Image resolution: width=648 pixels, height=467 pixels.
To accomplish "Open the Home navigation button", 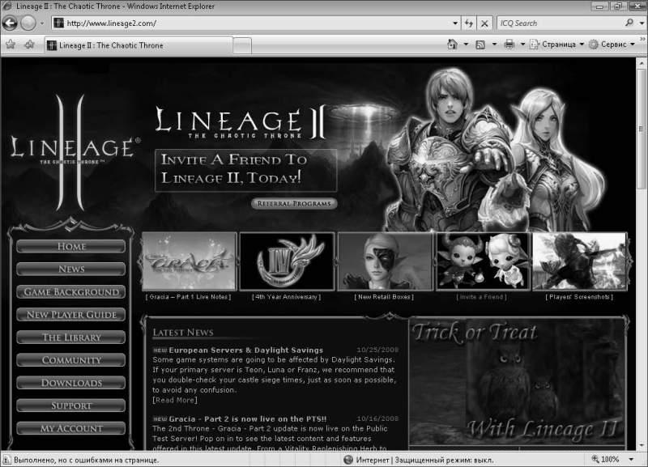I will [x=70, y=247].
